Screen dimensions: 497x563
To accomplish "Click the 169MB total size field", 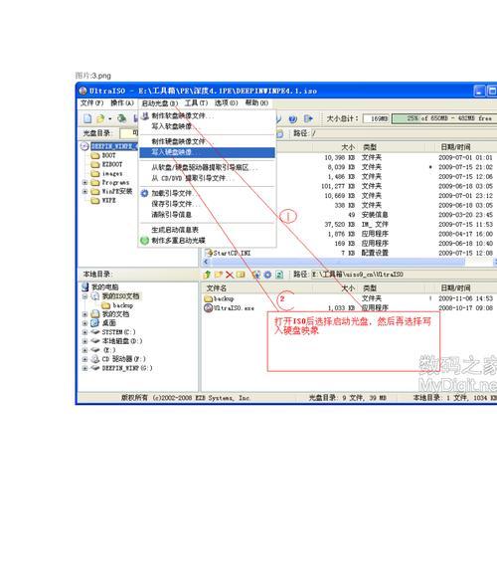I will (x=376, y=118).
